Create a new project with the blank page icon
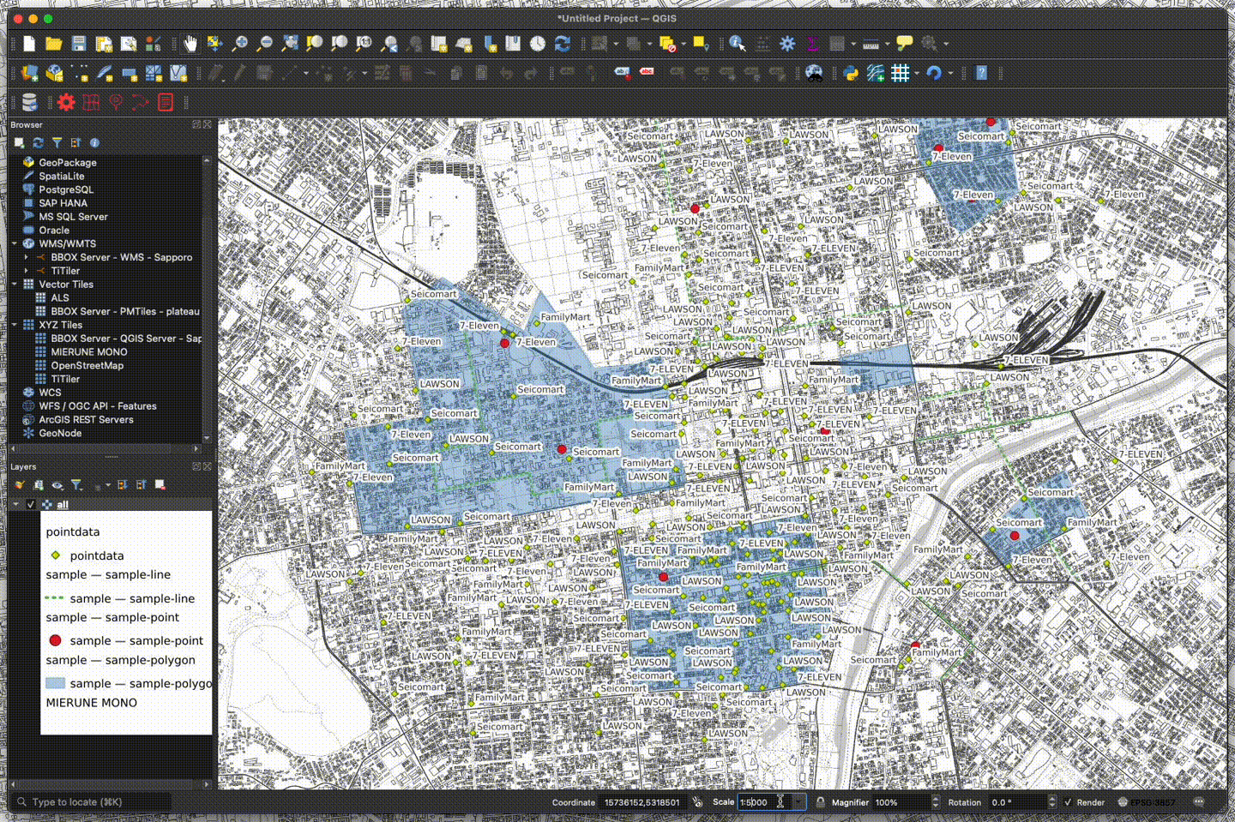The height and width of the screenshot is (822, 1235). [29, 44]
